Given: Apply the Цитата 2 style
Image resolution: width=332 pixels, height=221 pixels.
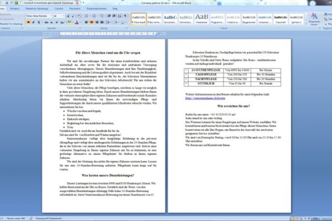Looking at the screenshot, I should tap(296, 19).
